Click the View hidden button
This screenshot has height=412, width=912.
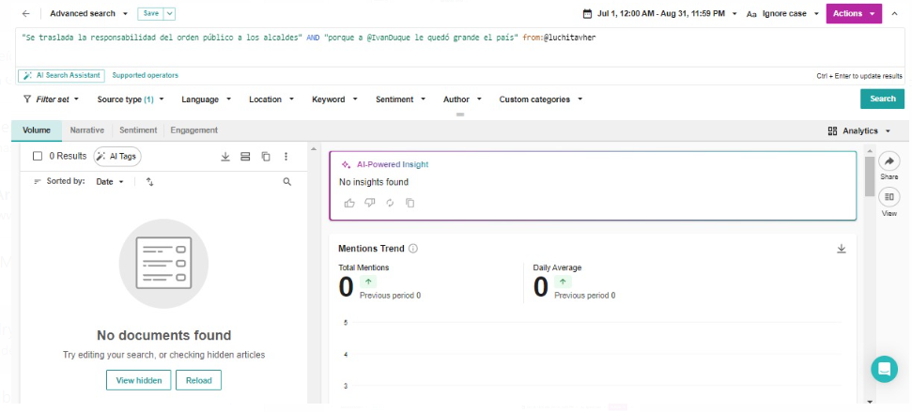tap(138, 381)
